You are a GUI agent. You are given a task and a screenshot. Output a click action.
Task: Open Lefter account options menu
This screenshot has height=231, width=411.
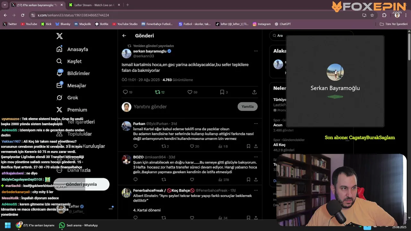pos(110,209)
